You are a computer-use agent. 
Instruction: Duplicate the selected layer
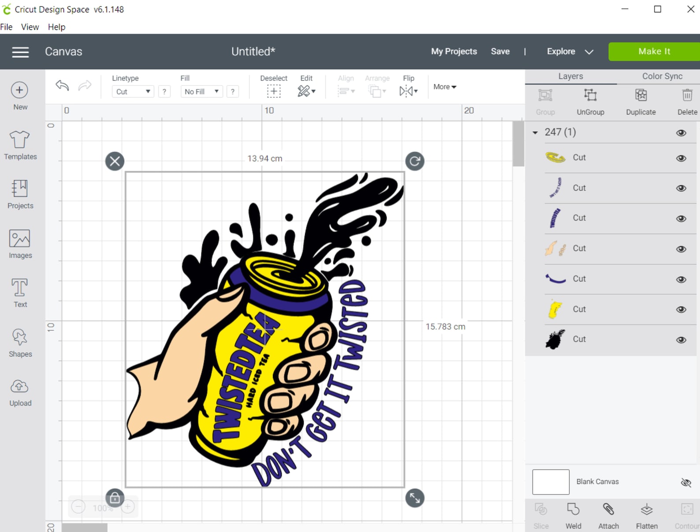[x=641, y=101]
